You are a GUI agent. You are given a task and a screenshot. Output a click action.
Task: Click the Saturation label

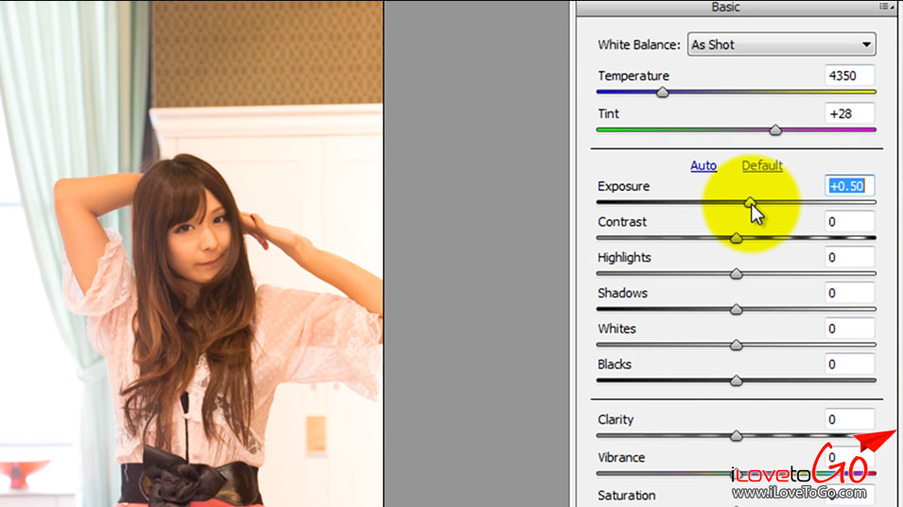(x=626, y=496)
